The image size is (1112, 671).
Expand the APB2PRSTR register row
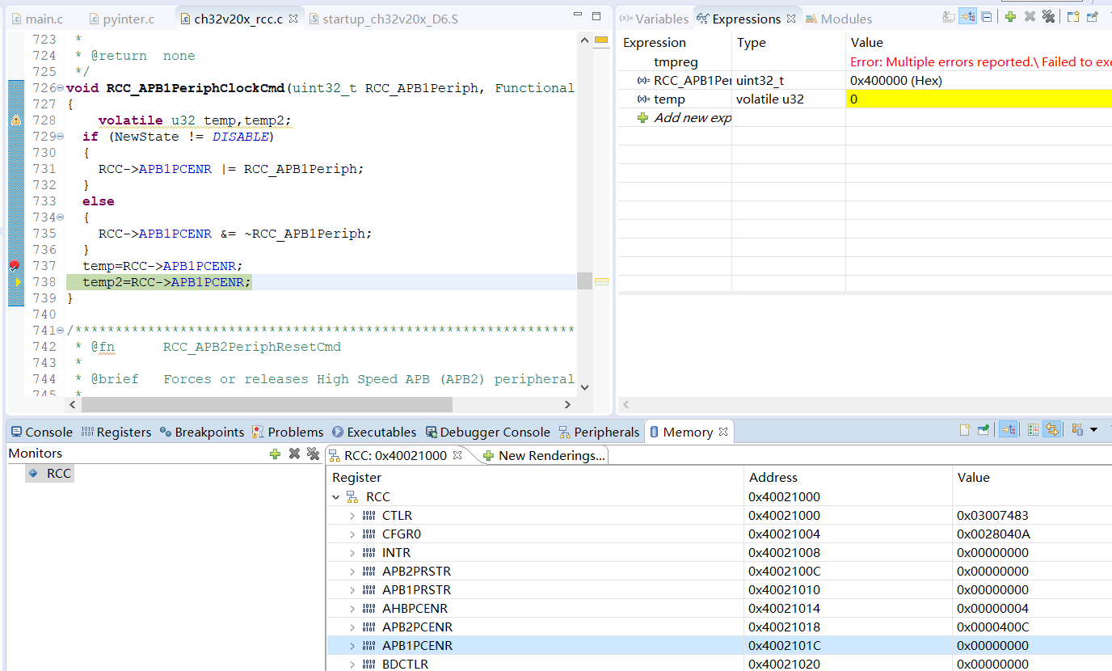352,572
